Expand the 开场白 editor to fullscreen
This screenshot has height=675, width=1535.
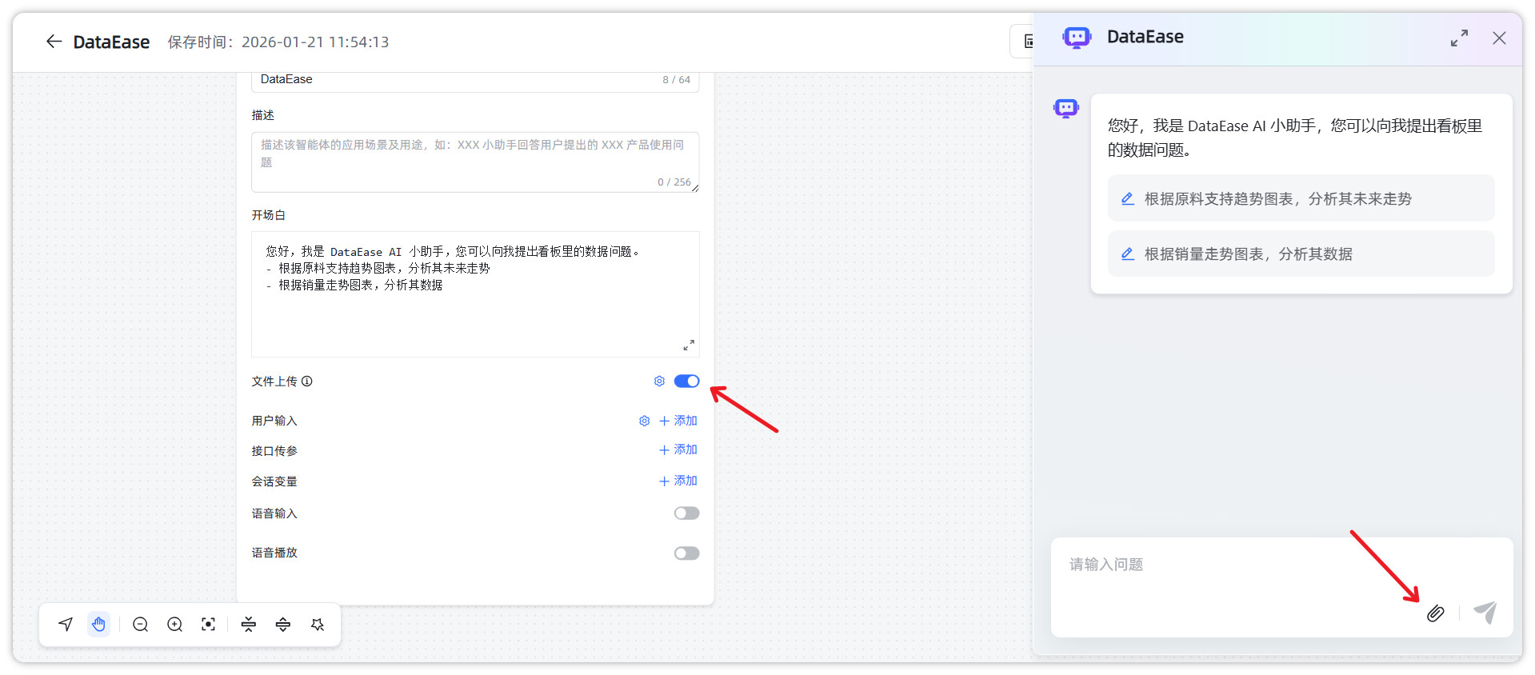point(688,345)
